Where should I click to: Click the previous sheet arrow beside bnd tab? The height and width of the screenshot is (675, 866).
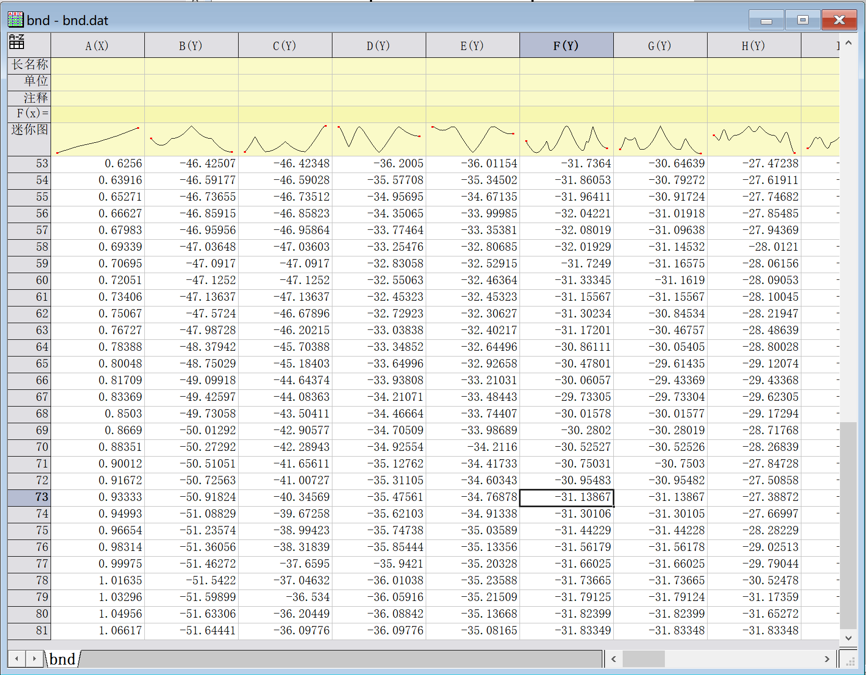coord(17,659)
